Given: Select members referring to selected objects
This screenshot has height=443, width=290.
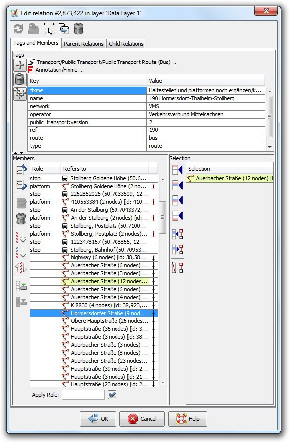Looking at the screenshot, I should pos(177,234).
